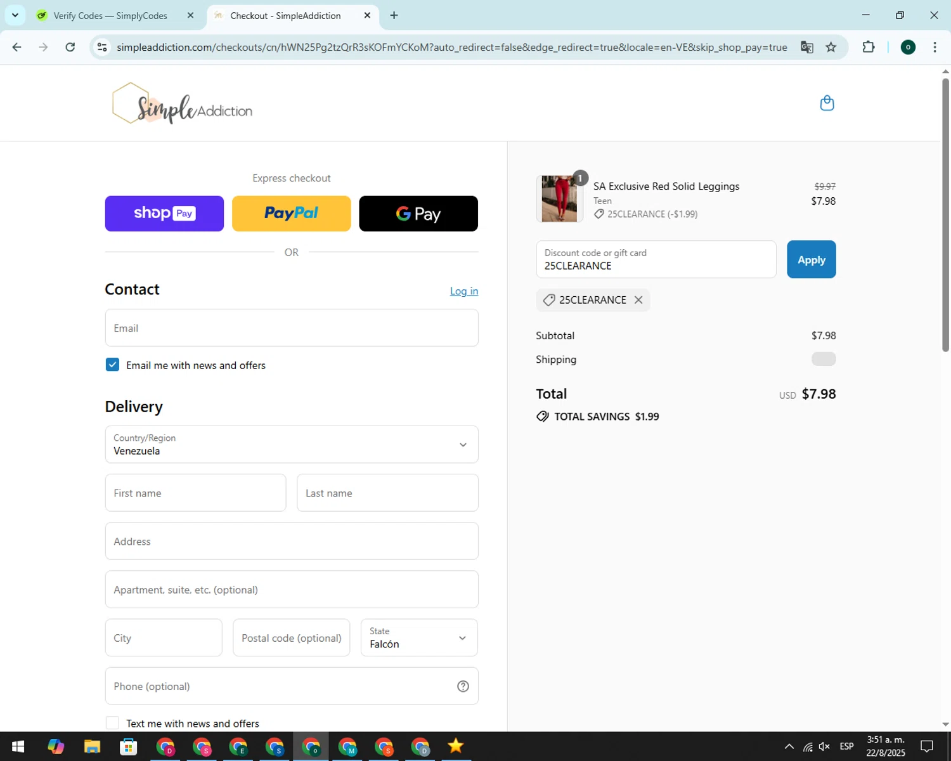
Task: Close the Checkout SimpleAddiction tab
Action: [367, 15]
